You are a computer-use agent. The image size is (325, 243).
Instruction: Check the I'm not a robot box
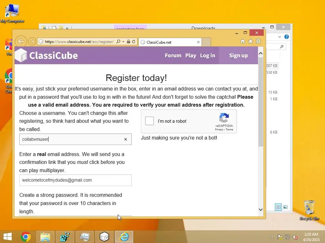click(149, 121)
